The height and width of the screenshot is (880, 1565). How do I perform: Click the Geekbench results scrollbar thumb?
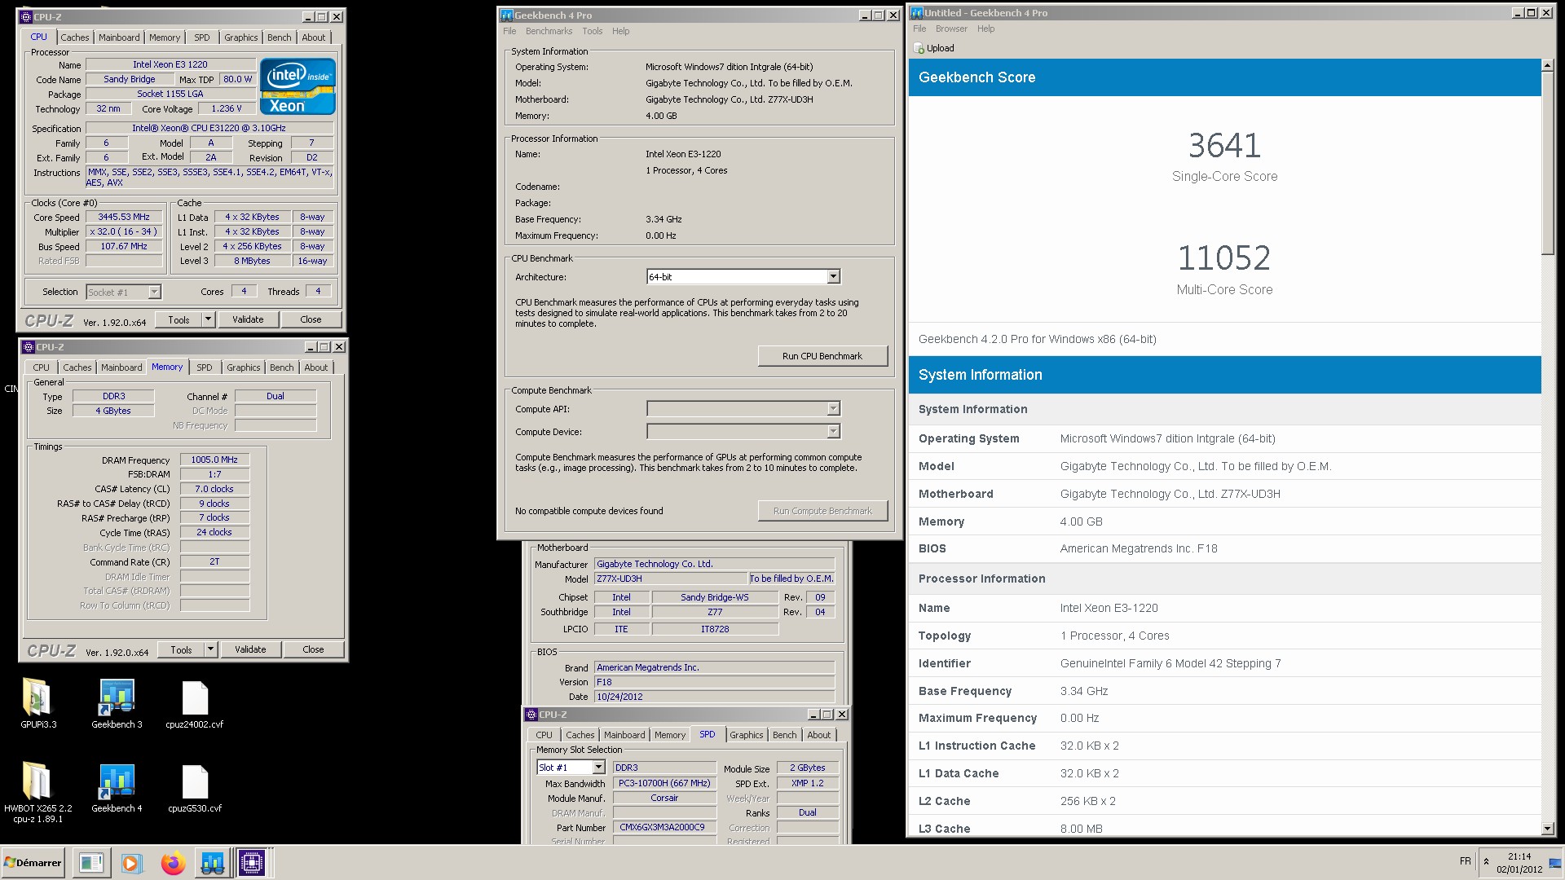(1548, 163)
